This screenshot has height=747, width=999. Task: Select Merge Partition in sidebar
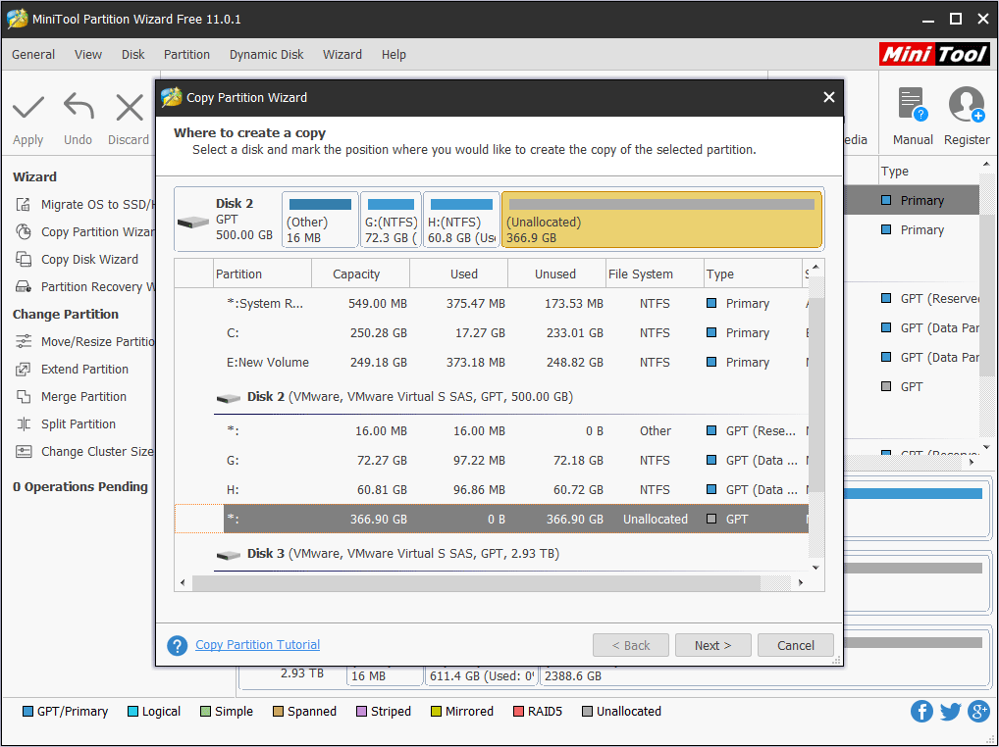tap(83, 397)
